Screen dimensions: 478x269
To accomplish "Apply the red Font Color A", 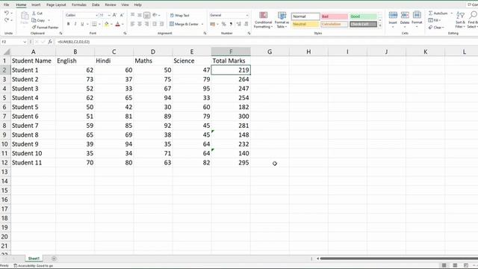I will point(118,24).
